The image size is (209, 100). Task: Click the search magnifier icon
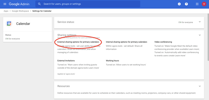tap(39, 4)
